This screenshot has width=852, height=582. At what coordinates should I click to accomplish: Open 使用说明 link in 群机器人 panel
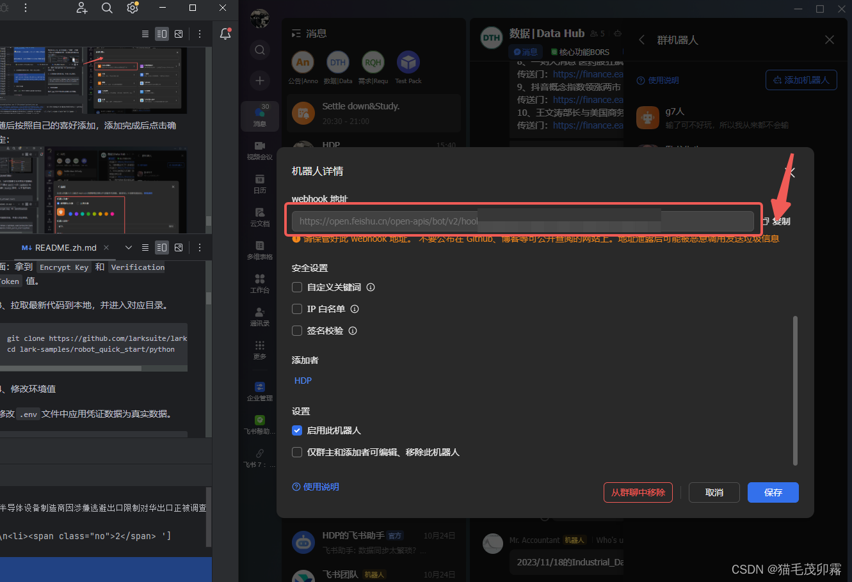pyautogui.click(x=658, y=81)
